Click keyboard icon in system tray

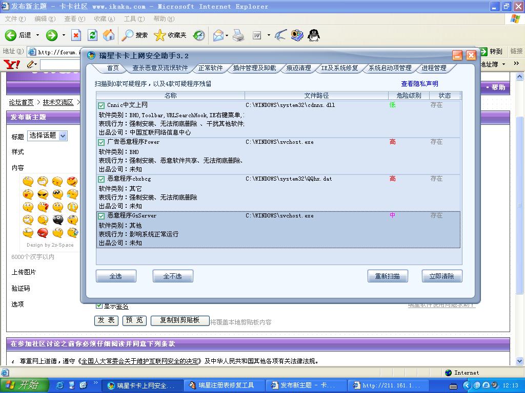click(453, 386)
